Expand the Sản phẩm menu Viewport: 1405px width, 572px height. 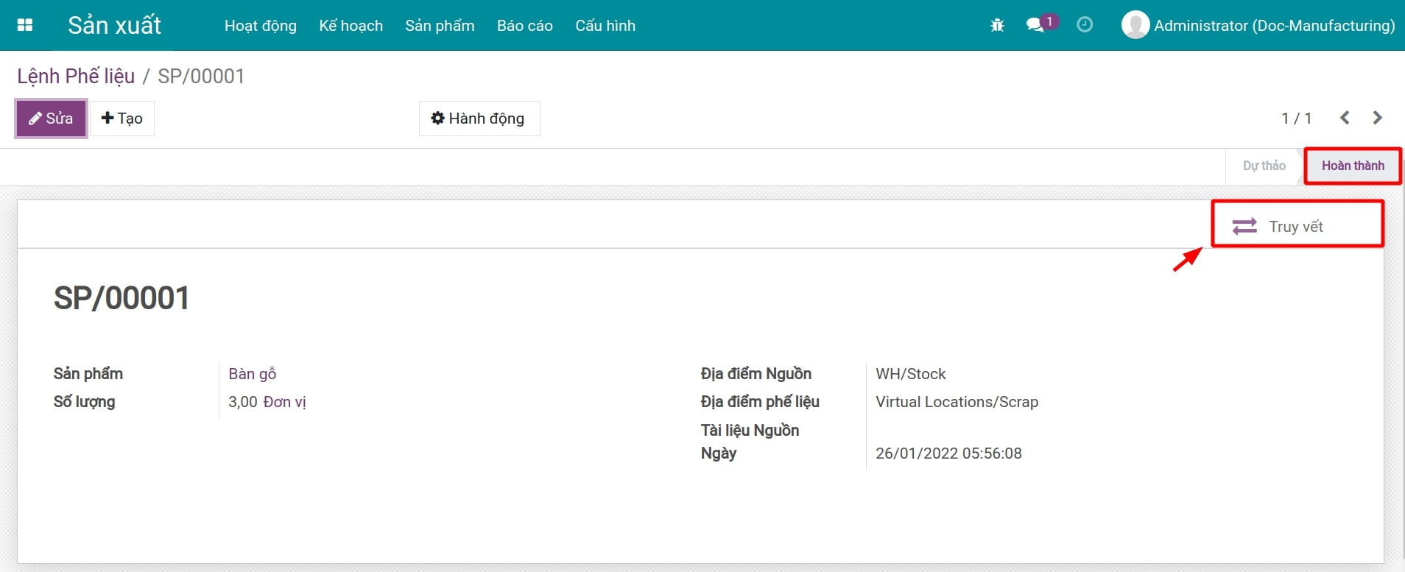tap(440, 26)
